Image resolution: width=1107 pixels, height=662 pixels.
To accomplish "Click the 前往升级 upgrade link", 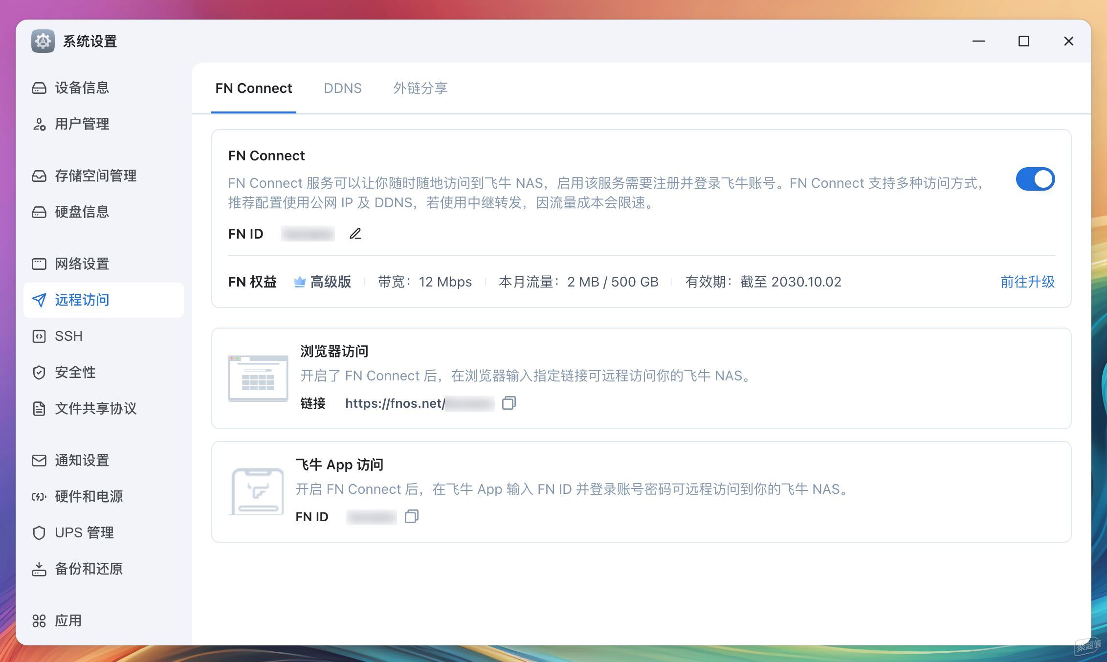I will coord(1027,282).
